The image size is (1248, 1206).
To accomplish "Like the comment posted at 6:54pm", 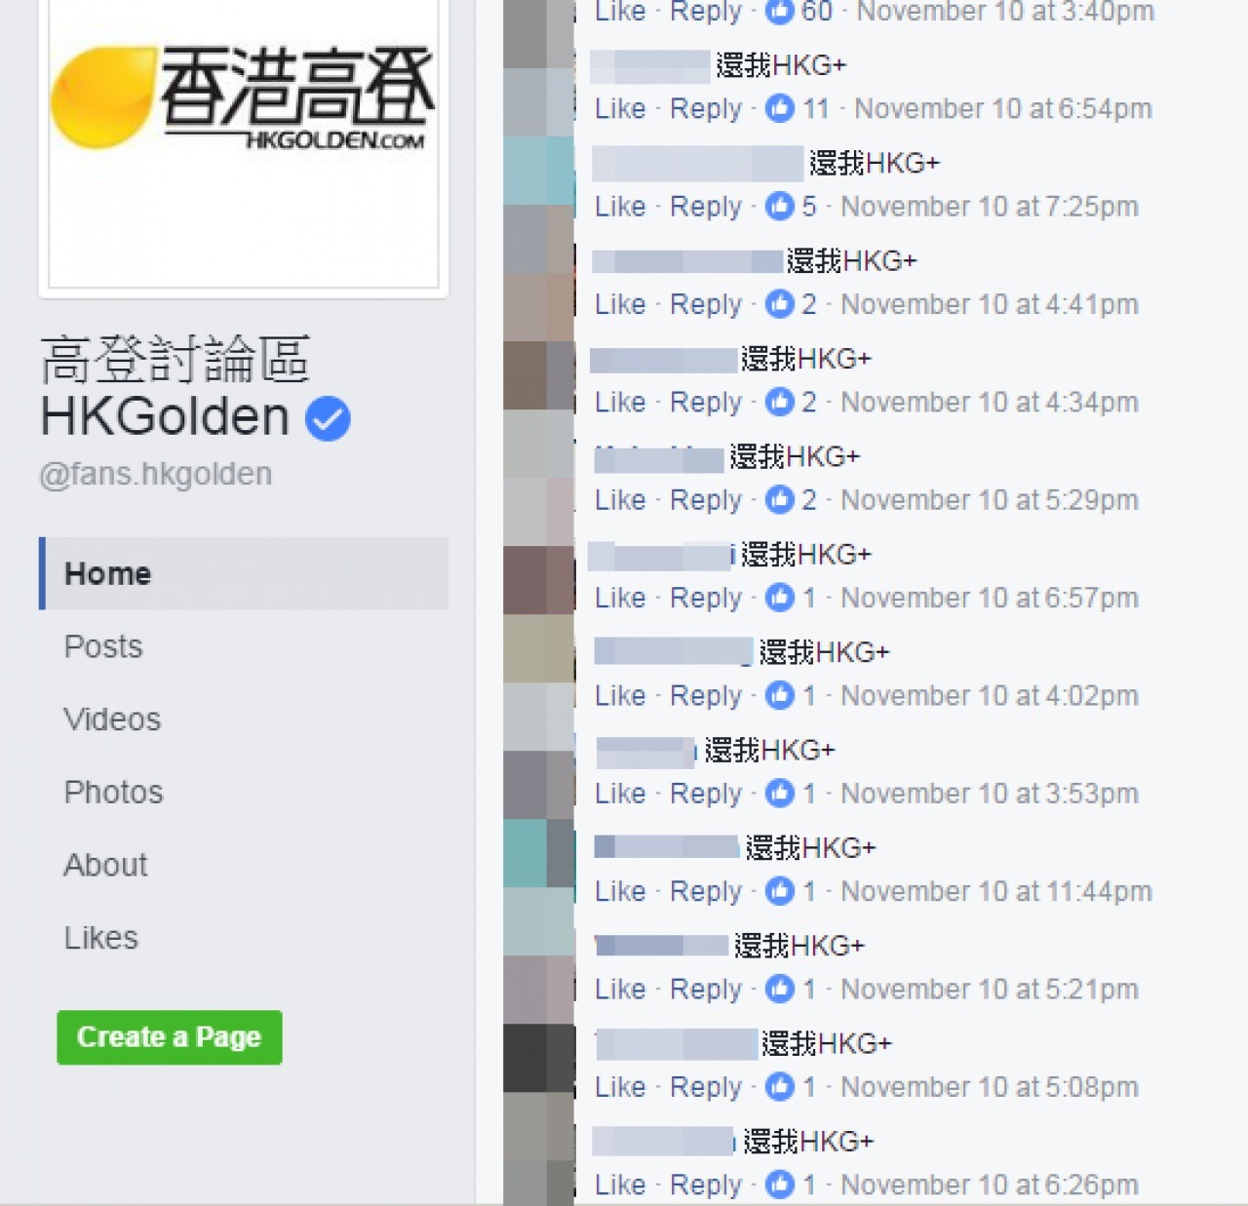I will tap(620, 108).
